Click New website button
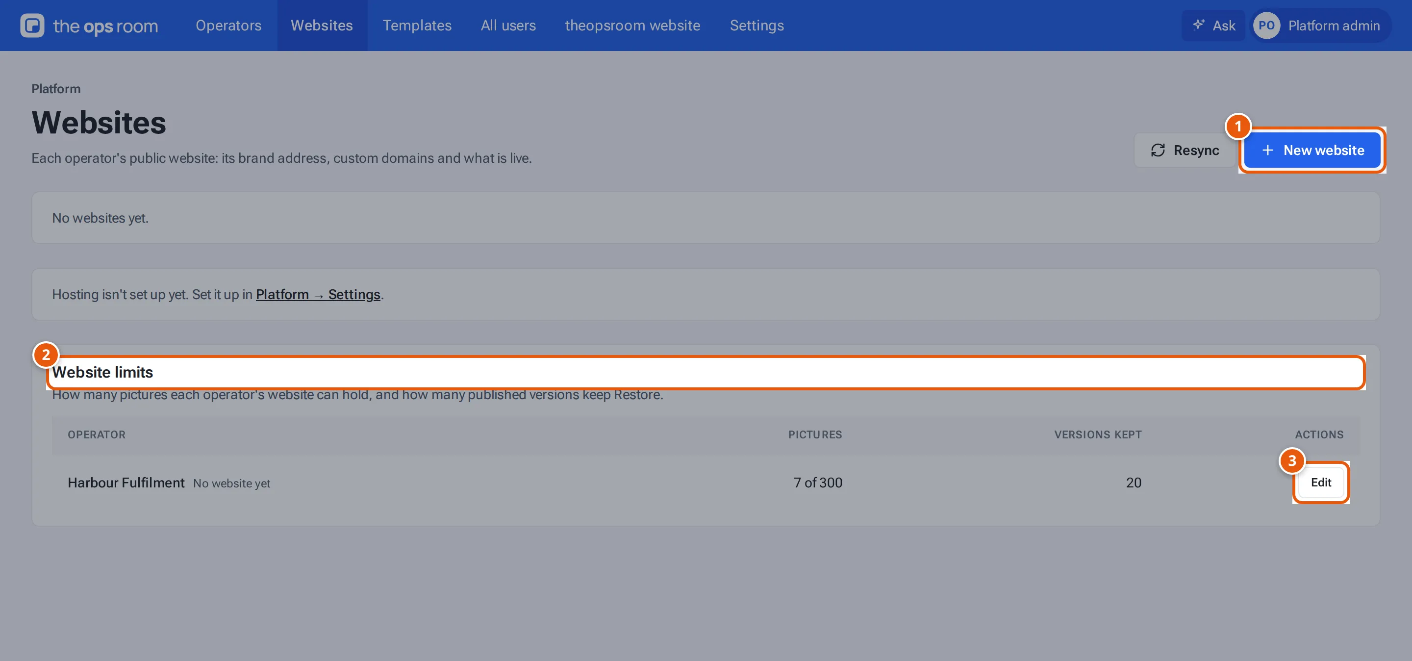Screen dimensions: 1412x661 click(1312, 150)
